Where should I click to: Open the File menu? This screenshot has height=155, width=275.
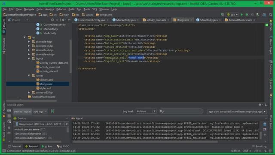point(5,9)
